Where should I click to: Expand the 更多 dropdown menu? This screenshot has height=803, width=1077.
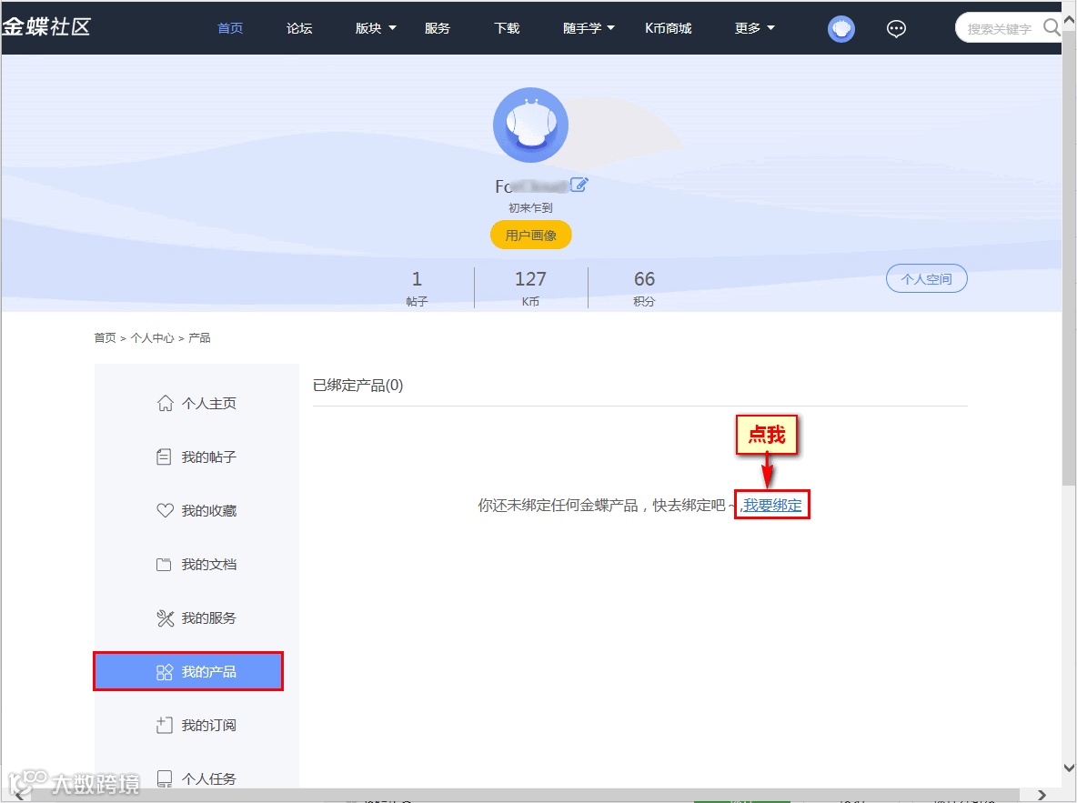[x=754, y=28]
